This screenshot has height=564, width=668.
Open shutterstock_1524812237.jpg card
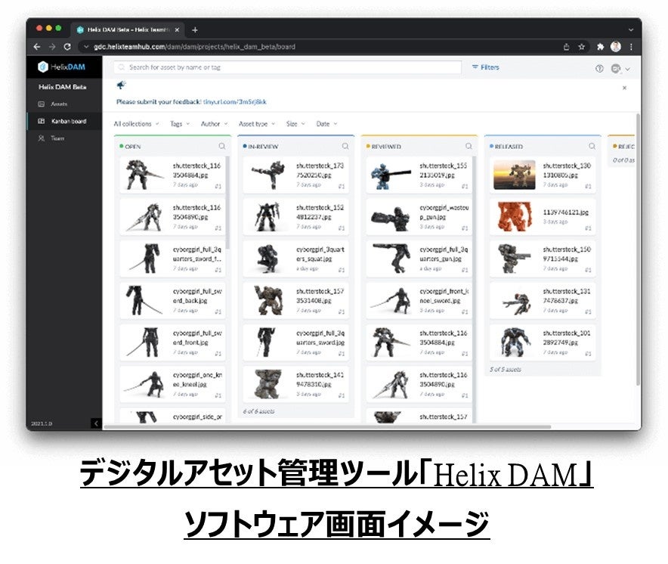tap(295, 216)
